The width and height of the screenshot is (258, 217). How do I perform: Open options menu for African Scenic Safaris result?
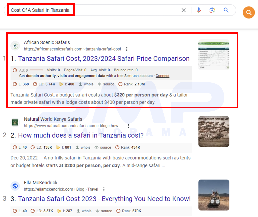click(126, 49)
